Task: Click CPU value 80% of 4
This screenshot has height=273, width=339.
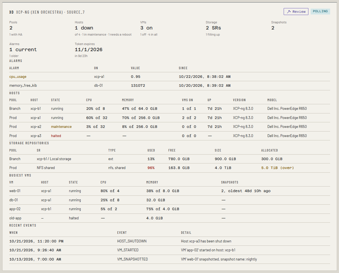Action: (110, 191)
